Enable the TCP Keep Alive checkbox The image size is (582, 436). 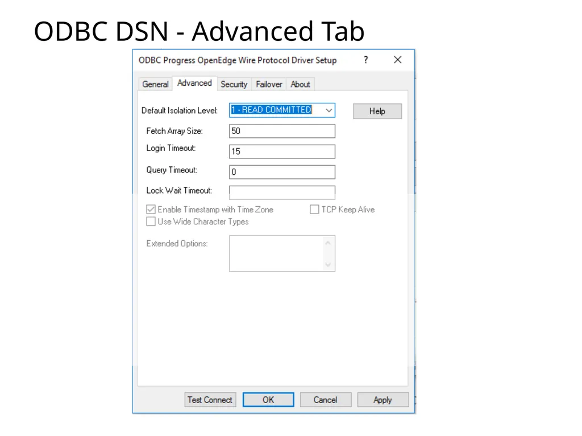(314, 209)
